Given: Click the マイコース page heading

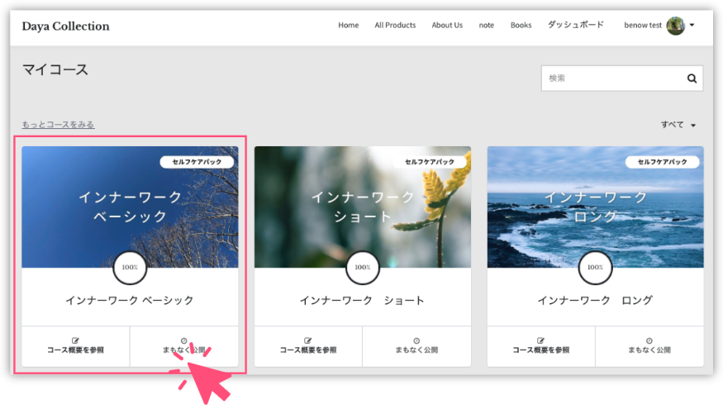Looking at the screenshot, I should pyautogui.click(x=55, y=69).
